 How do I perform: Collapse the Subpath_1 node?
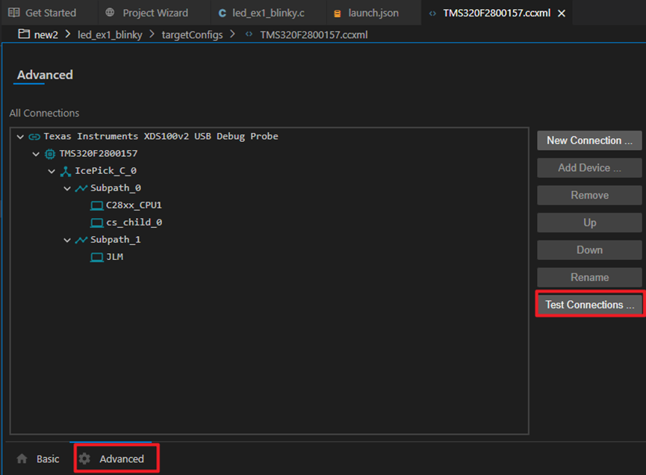pyautogui.click(x=67, y=240)
